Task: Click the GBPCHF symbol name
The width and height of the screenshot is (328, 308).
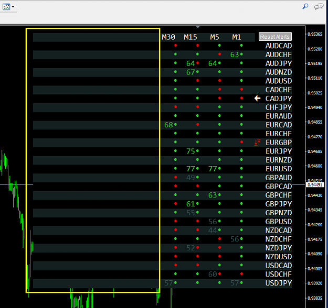Action: coord(279,195)
